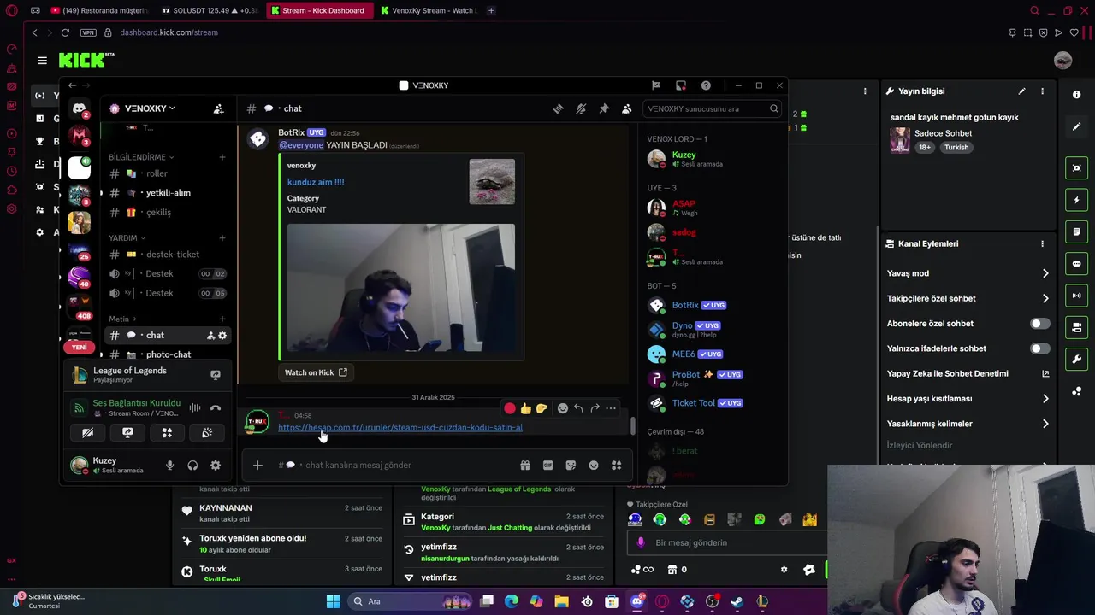Image resolution: width=1095 pixels, height=615 pixels.
Task: Switch to SOLUSDT browser tab
Action: 210,10
